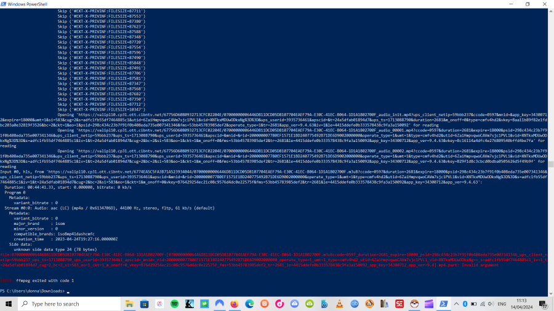Click the PowerShell scrollbar down arrow
The image size is (554, 311).
coord(551,293)
